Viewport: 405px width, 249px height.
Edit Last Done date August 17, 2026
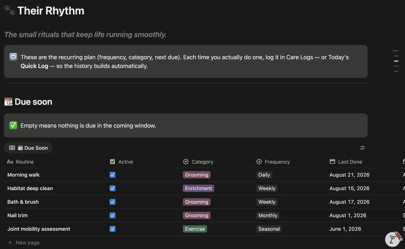tap(349, 202)
